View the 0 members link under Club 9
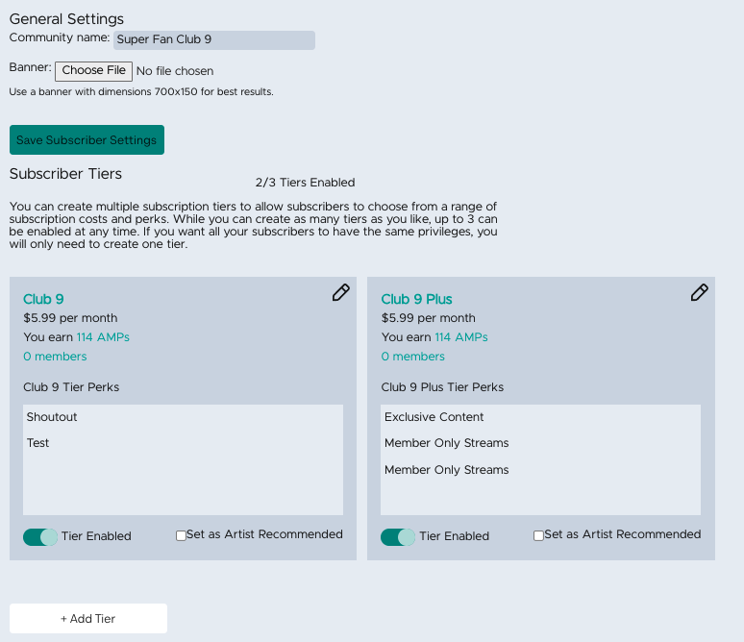This screenshot has height=642, width=744. [x=55, y=357]
